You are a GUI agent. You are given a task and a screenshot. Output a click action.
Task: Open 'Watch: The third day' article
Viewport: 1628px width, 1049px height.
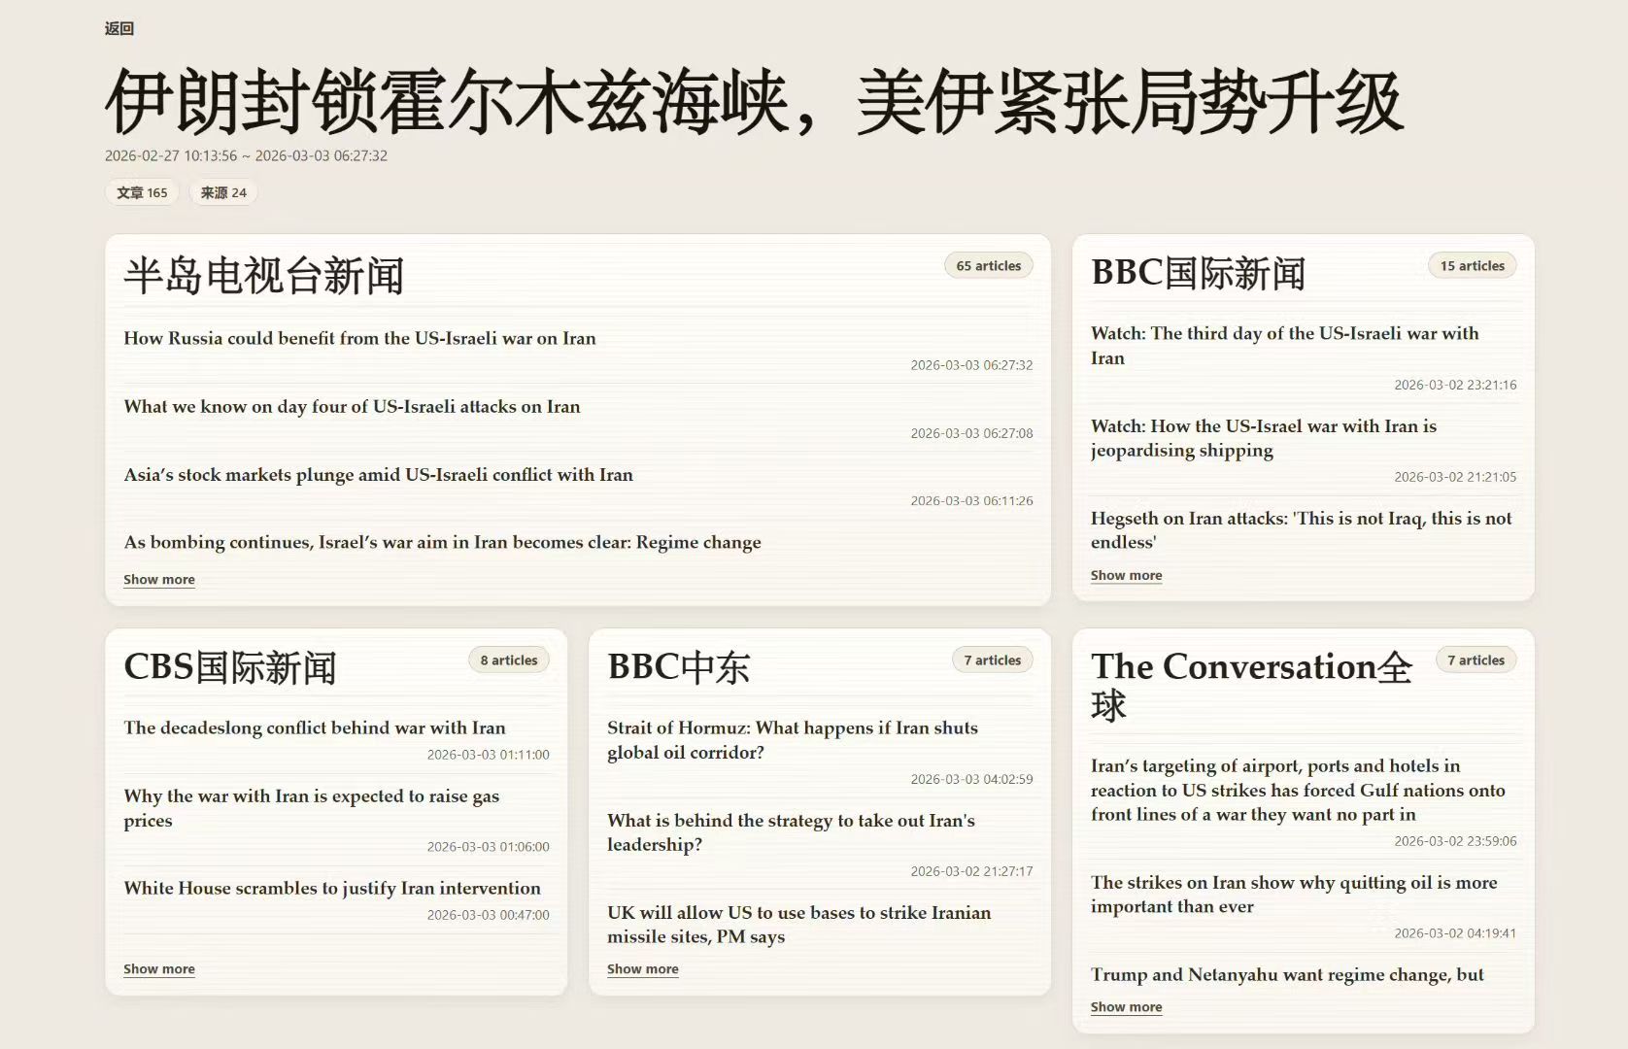pyautogui.click(x=1284, y=345)
